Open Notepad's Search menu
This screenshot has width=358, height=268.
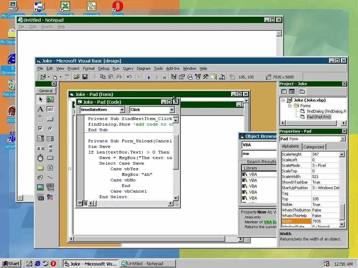(46, 27)
